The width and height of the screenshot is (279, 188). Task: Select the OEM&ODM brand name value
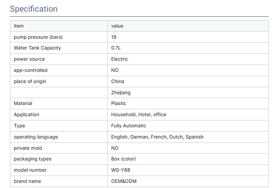point(124,181)
